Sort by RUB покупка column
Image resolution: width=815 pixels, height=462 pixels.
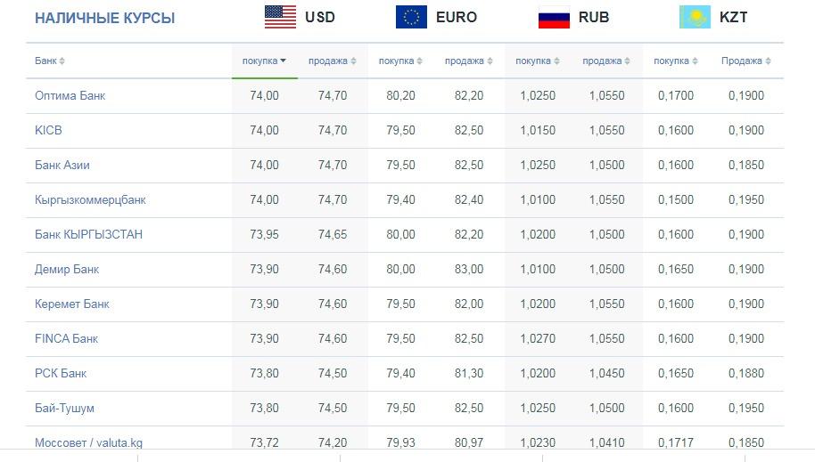538,61
